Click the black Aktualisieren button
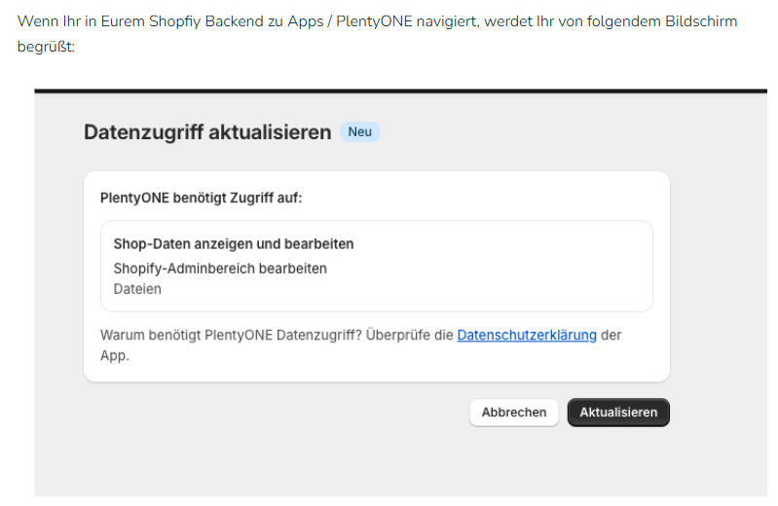 (618, 413)
